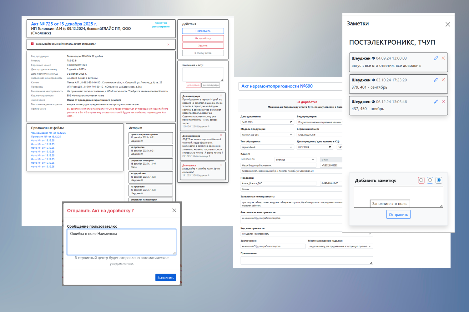469x312 pixels.
Task: Click Отправить to submit the note
Action: [x=398, y=215]
